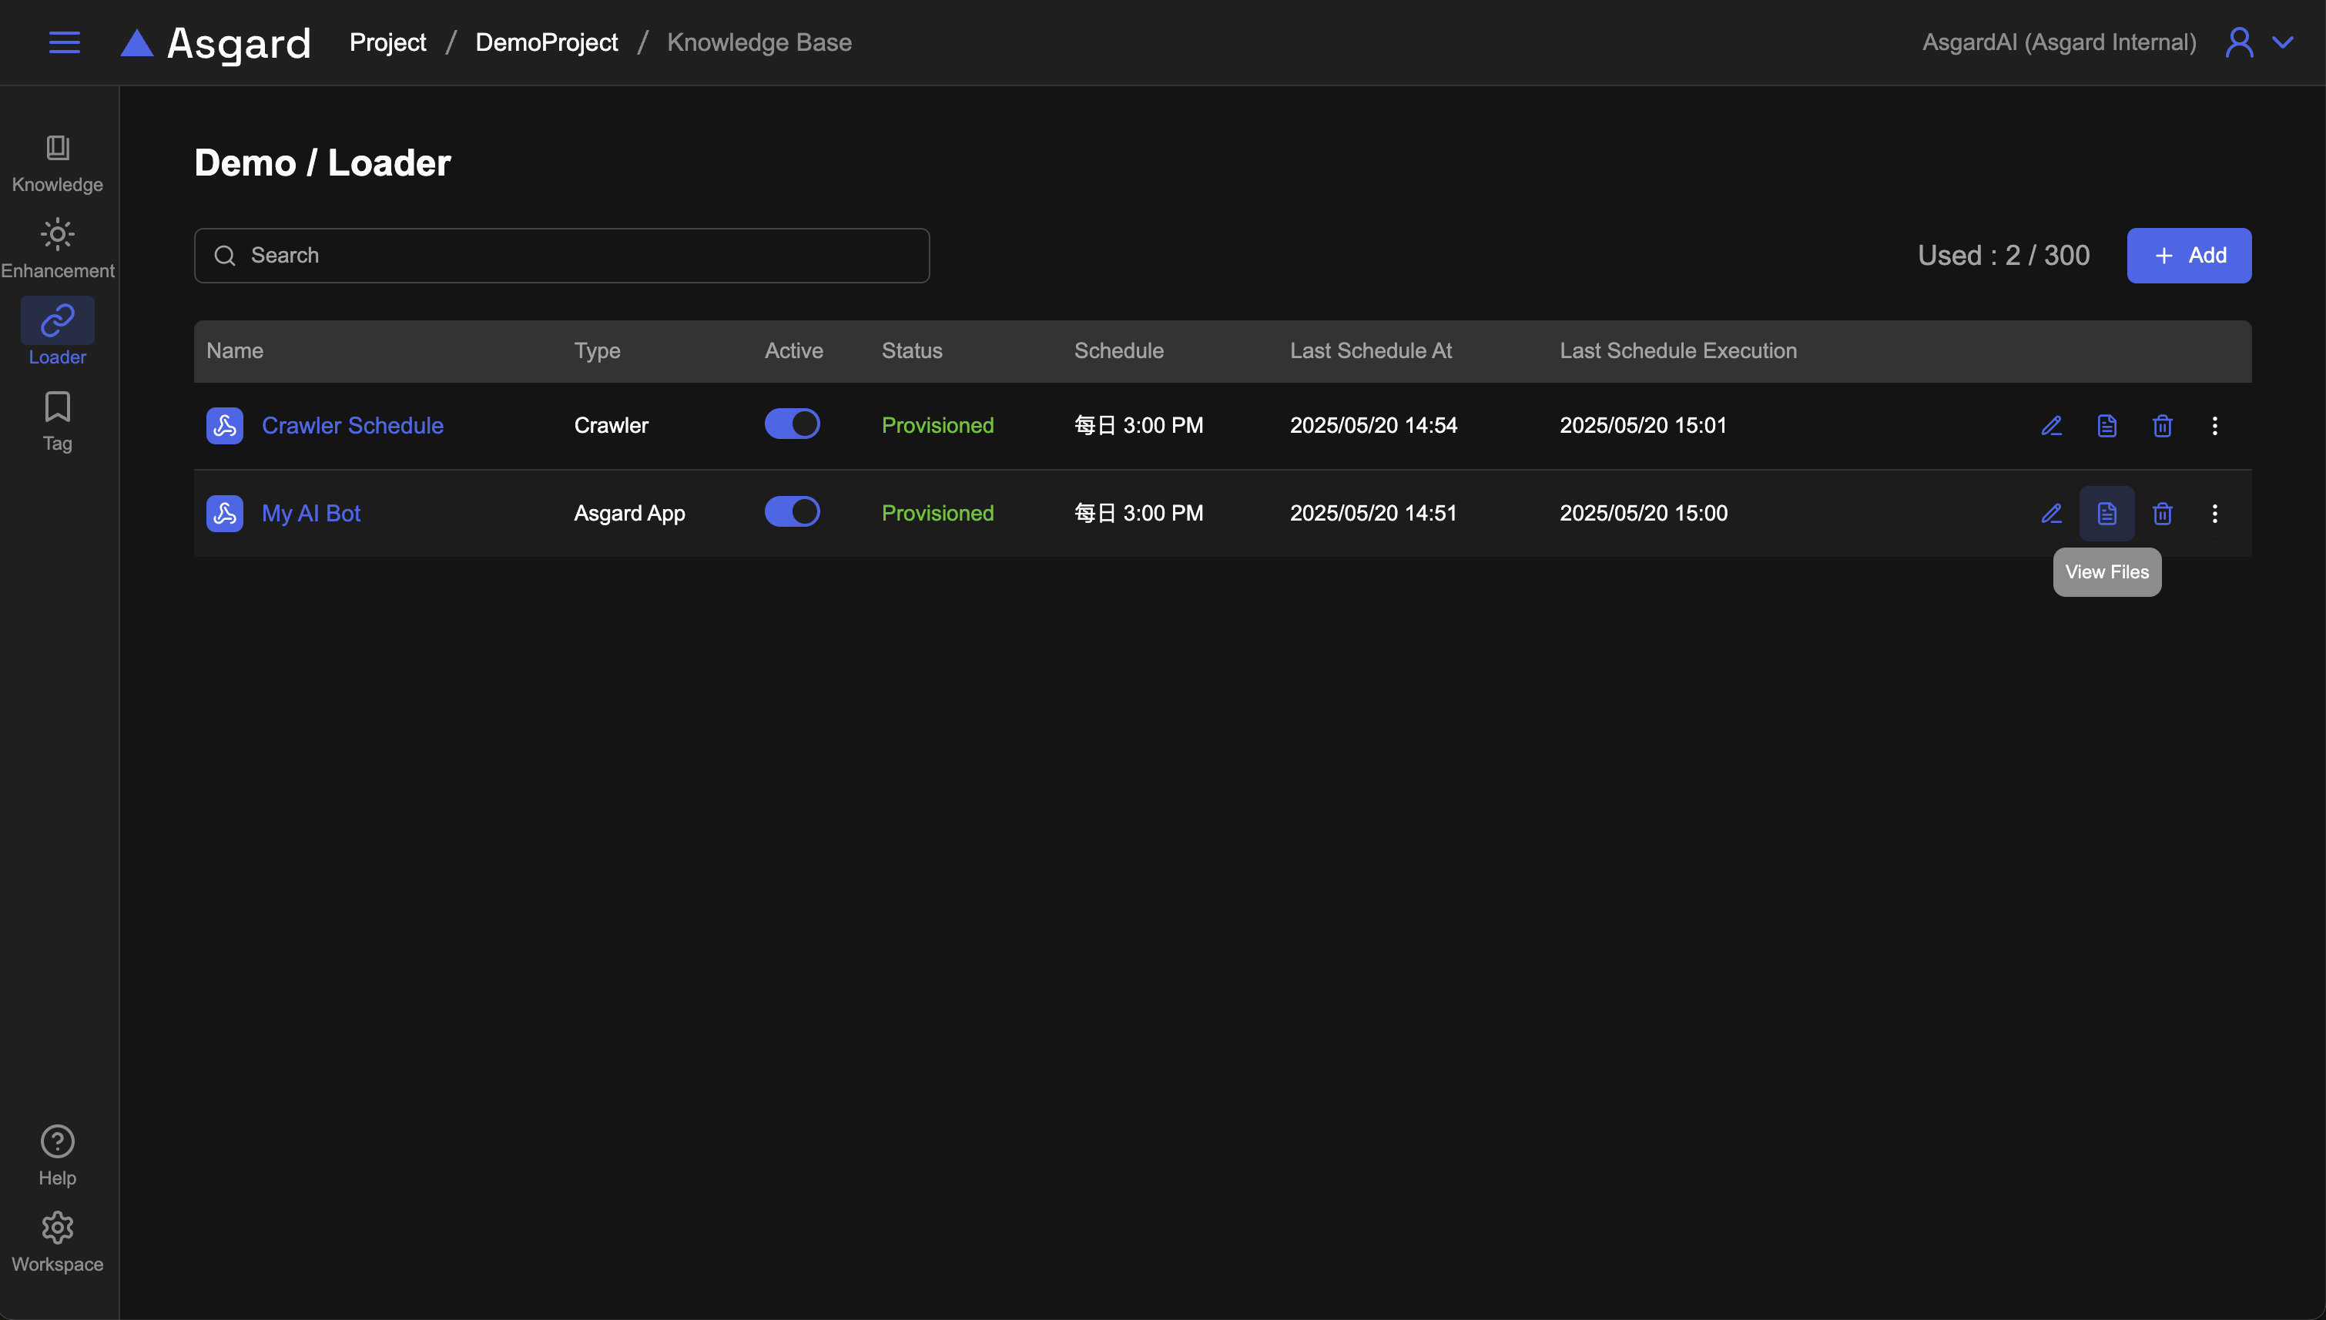Viewport: 2326px width, 1320px height.
Task: Open the hamburger menu icon
Action: [x=65, y=42]
